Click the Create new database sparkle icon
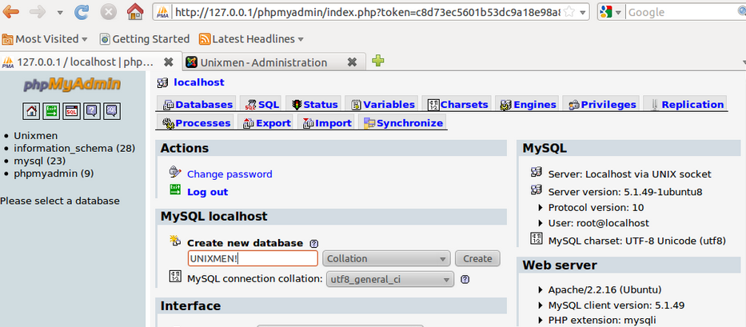 coord(175,241)
